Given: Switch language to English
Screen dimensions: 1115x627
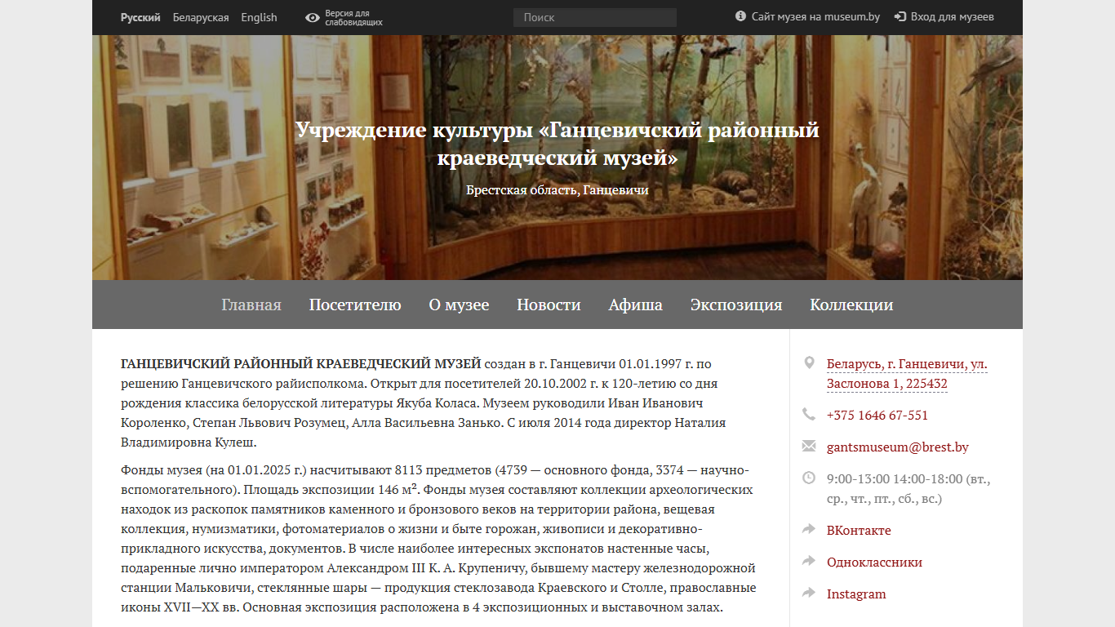Looking at the screenshot, I should tap(259, 17).
